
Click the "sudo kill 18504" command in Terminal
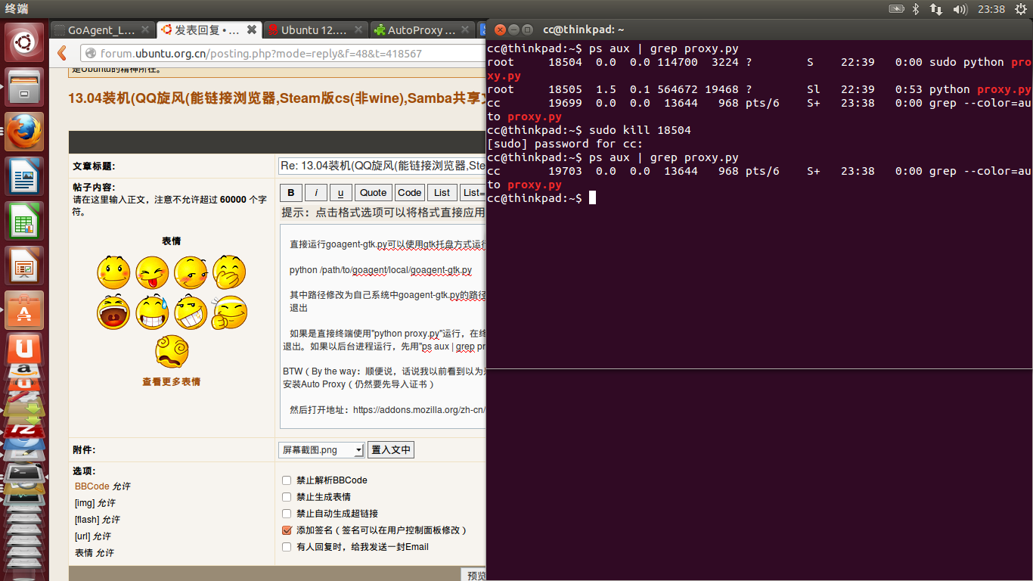tap(640, 130)
